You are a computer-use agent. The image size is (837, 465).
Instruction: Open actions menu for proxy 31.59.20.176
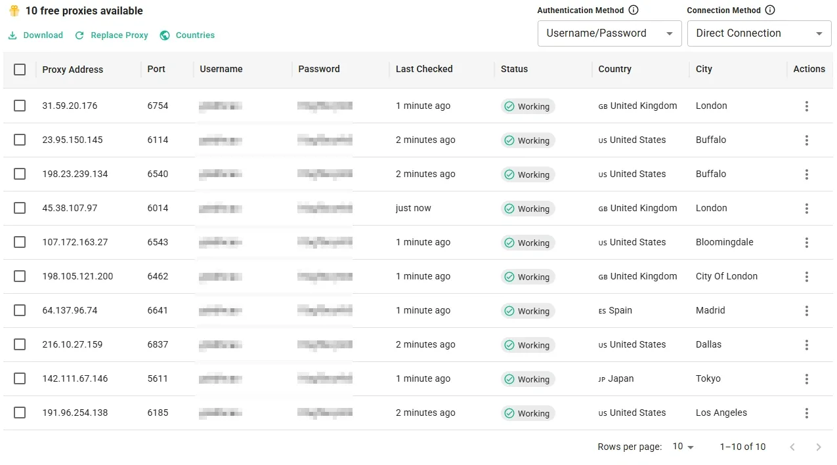[806, 106]
